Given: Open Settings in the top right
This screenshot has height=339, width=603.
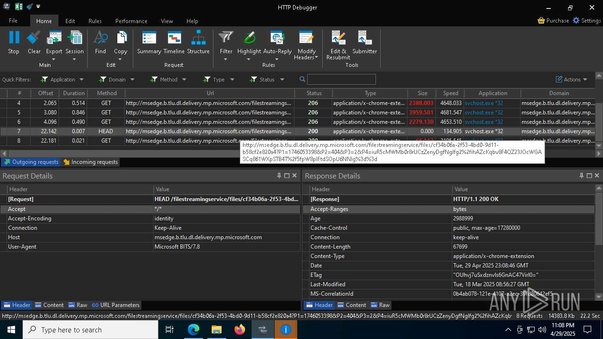Looking at the screenshot, I should coord(587,21).
